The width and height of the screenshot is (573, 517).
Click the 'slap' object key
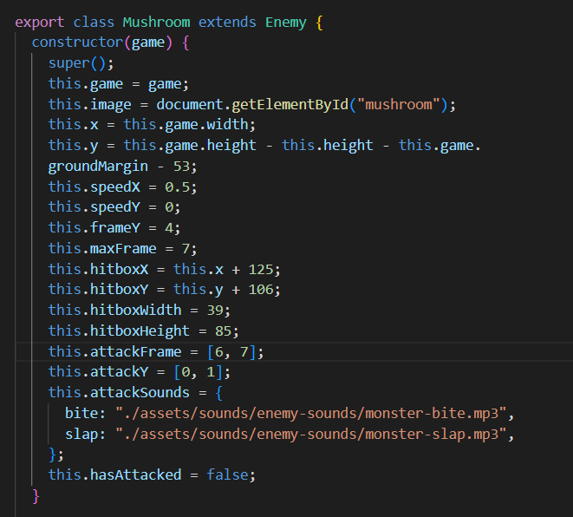[81, 435]
